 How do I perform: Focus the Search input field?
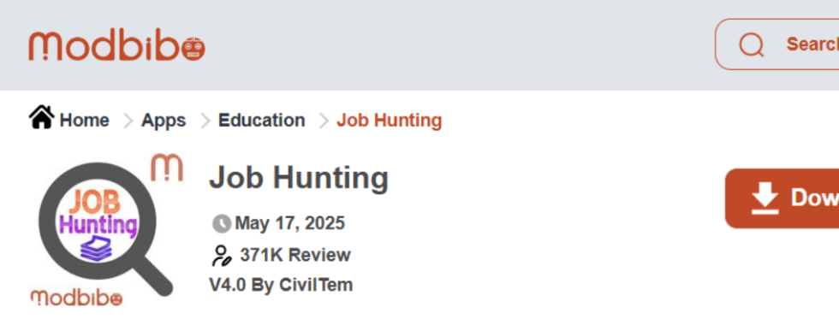(777, 44)
